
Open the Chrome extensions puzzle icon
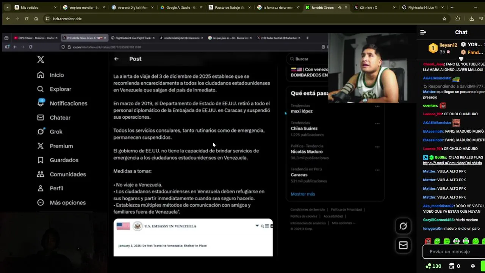pos(458,19)
